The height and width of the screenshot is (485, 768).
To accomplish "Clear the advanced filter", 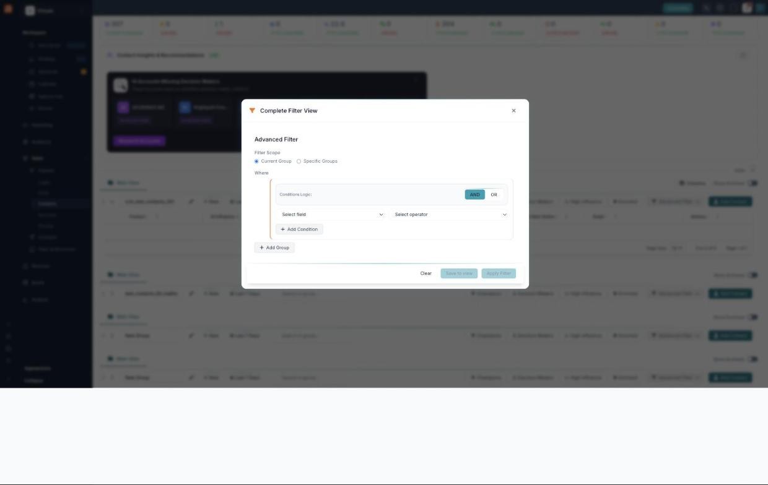I will (426, 273).
